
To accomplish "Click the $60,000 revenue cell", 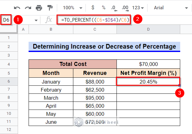I will coord(95,114).
